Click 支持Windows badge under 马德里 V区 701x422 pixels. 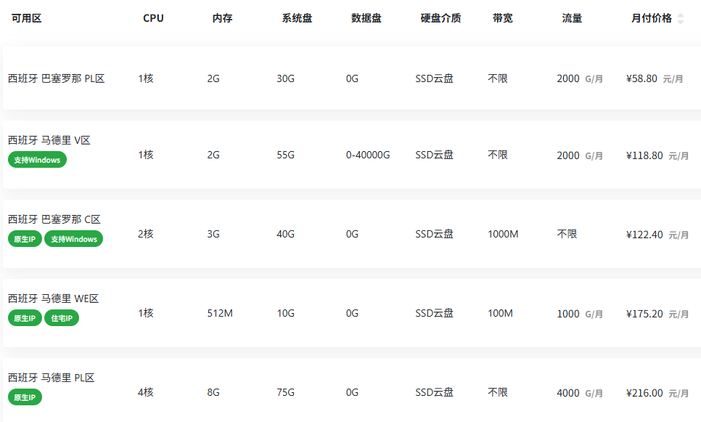coord(37,160)
